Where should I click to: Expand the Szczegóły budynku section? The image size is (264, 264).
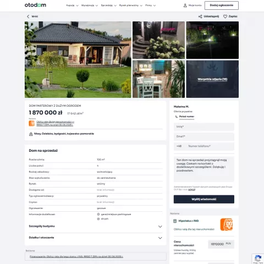(x=96, y=227)
